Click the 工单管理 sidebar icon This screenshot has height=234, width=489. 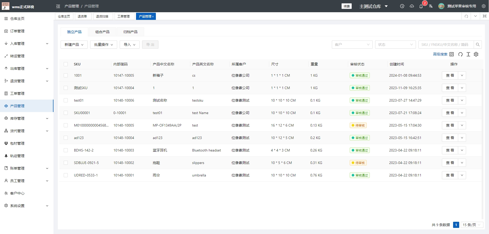tap(6, 93)
